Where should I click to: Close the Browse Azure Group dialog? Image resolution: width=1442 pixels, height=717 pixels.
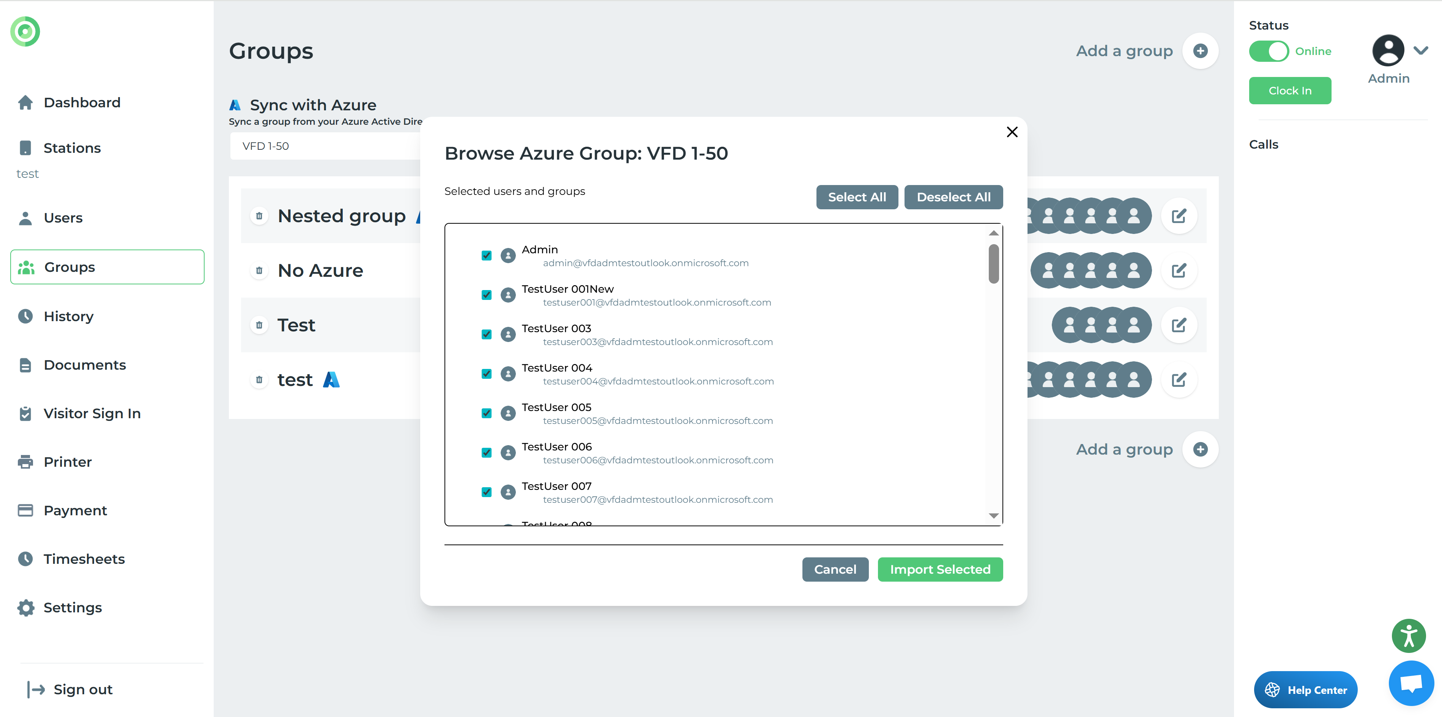pos(1012,132)
